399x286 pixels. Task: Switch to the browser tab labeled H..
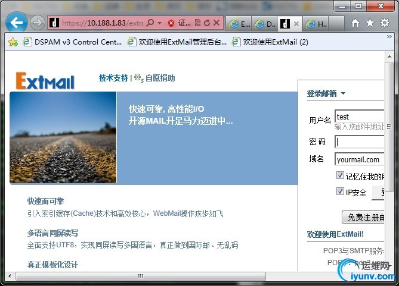[316, 24]
